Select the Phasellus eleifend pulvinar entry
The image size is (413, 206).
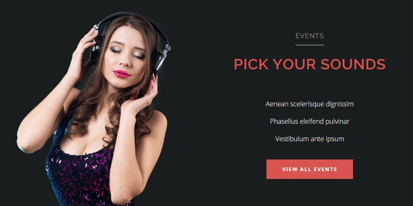[309, 121]
